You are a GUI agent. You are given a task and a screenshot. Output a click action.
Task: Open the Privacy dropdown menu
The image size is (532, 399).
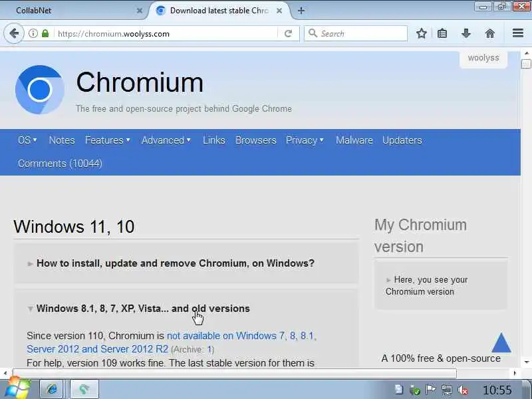pos(305,140)
